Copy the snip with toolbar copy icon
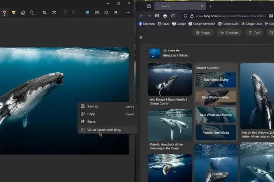The height and width of the screenshot is (182, 274). pyautogui.click(x=106, y=13)
